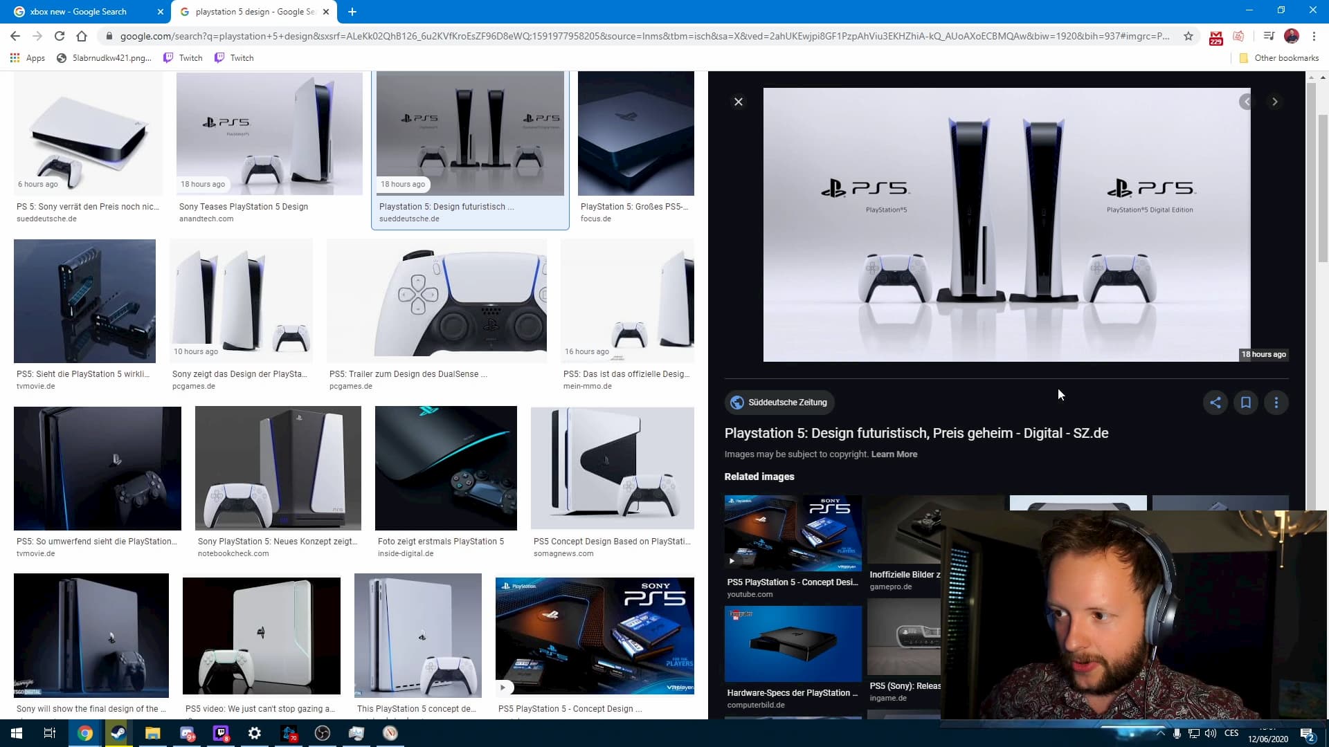Image resolution: width=1329 pixels, height=747 pixels.
Task: Open the Chrome profile avatar
Action: click(1291, 36)
